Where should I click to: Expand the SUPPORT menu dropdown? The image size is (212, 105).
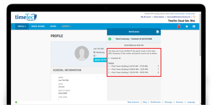pos(66,26)
